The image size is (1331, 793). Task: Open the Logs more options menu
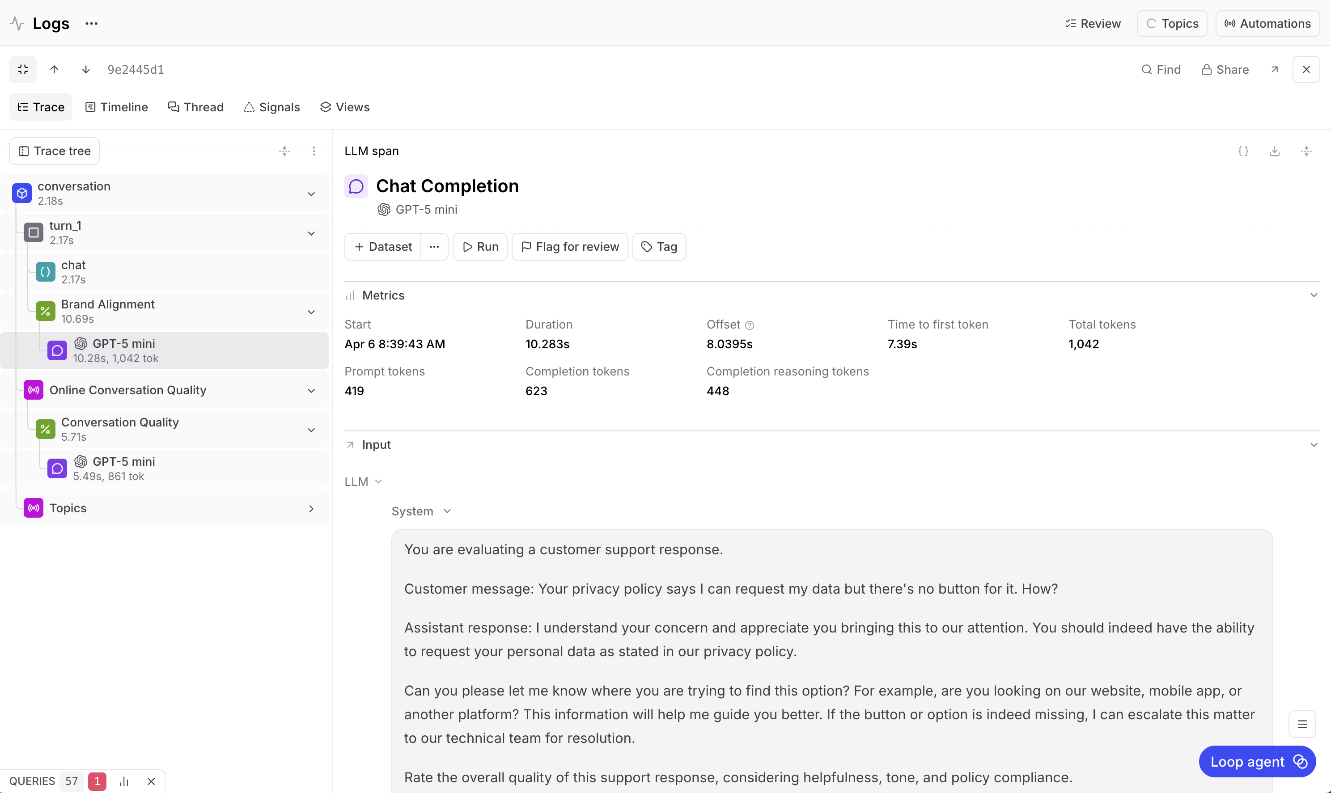tap(91, 24)
